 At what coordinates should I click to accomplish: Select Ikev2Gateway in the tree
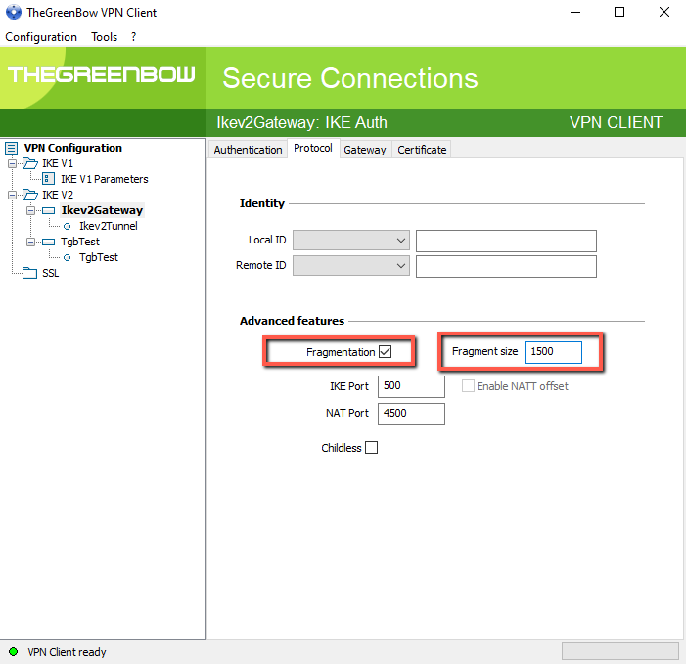[x=102, y=210]
